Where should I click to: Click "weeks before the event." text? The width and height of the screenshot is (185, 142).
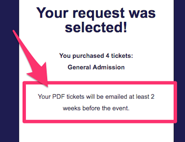point(96,108)
